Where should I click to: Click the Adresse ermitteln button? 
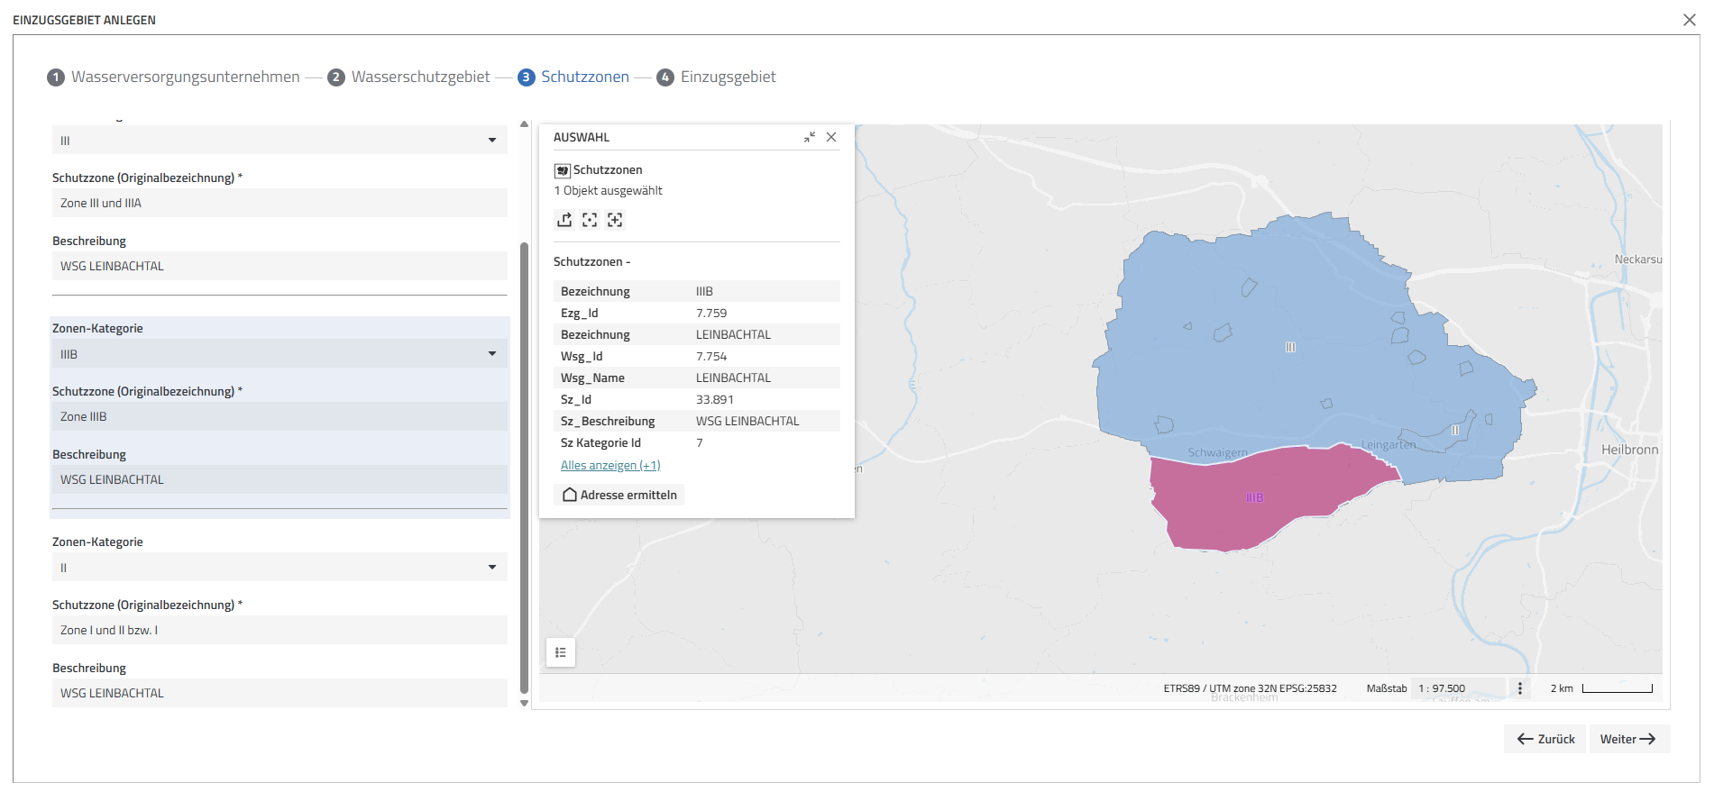(x=619, y=495)
